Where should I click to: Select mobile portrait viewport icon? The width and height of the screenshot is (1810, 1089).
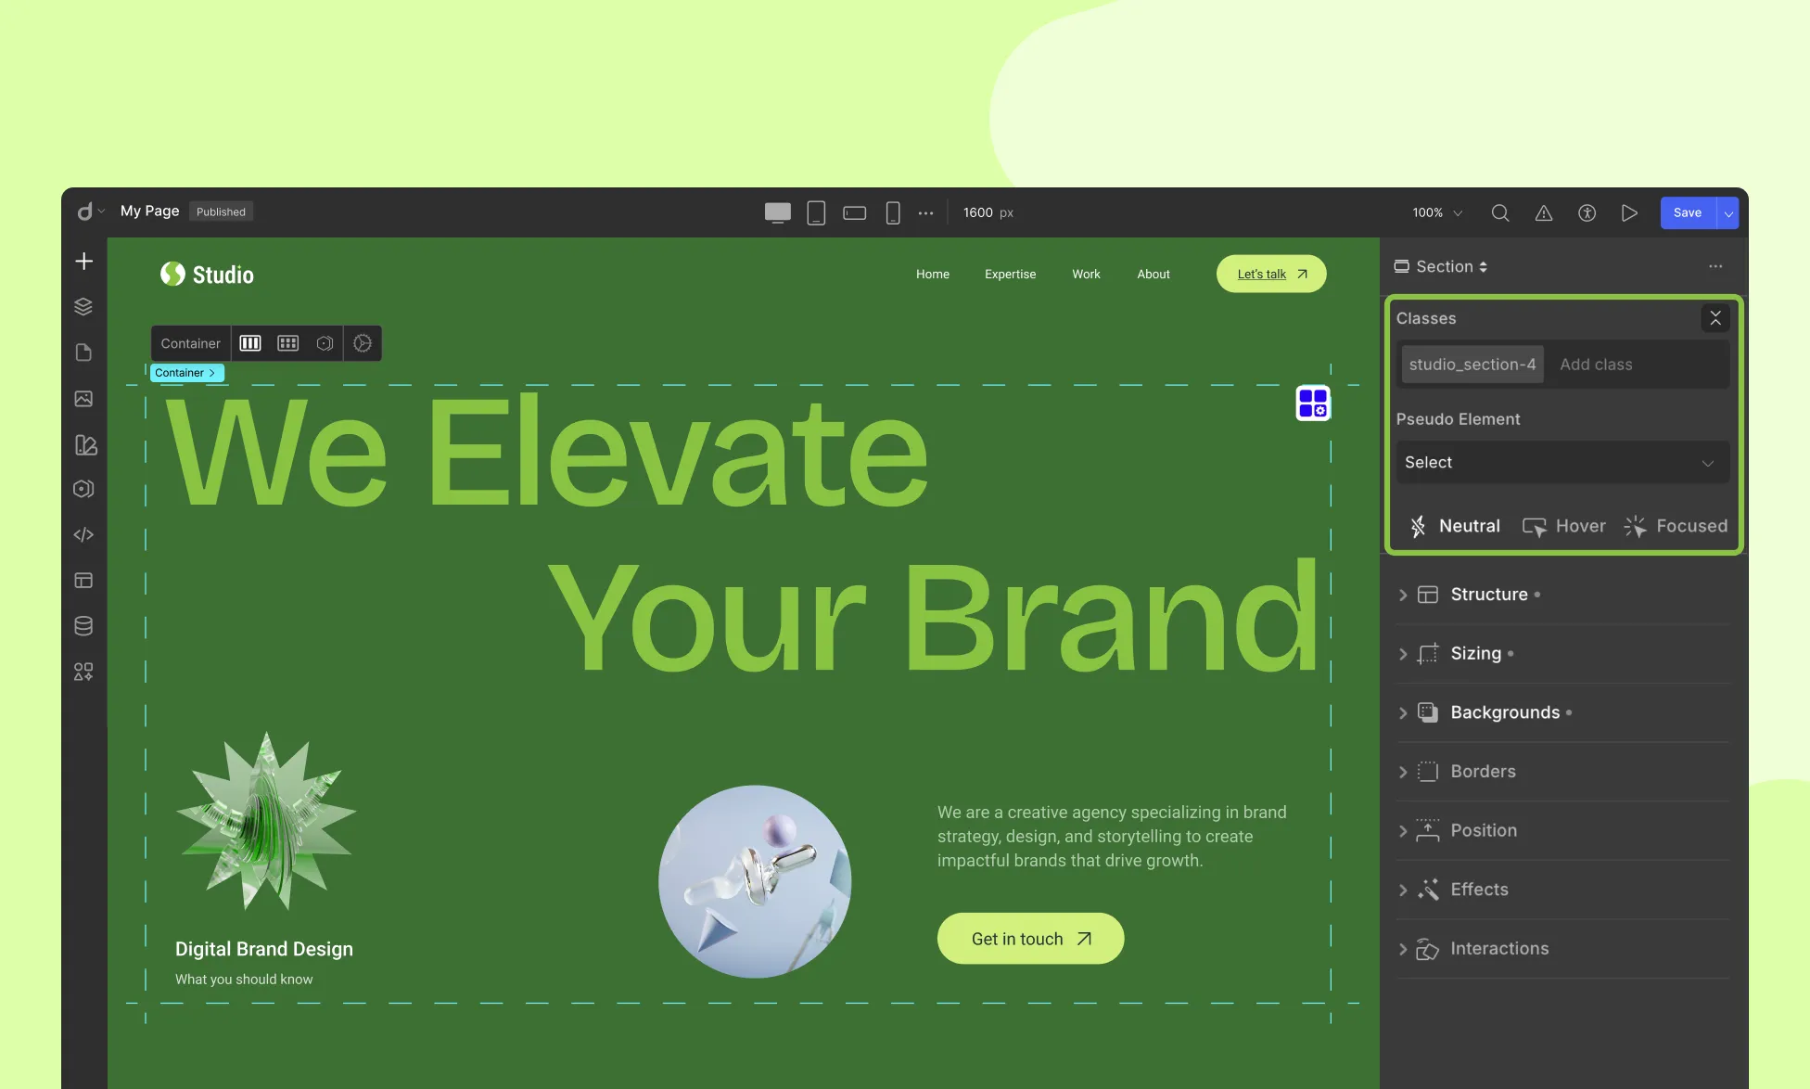pos(892,212)
